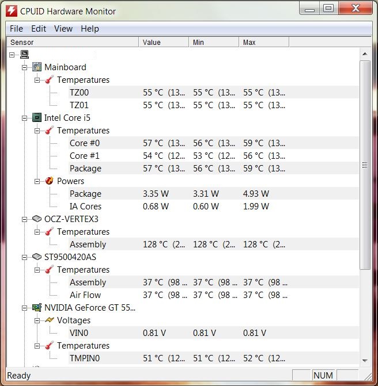Image resolution: width=378 pixels, height=386 pixels.
Task: Click the NUM status bar indicator
Action: tap(323, 376)
